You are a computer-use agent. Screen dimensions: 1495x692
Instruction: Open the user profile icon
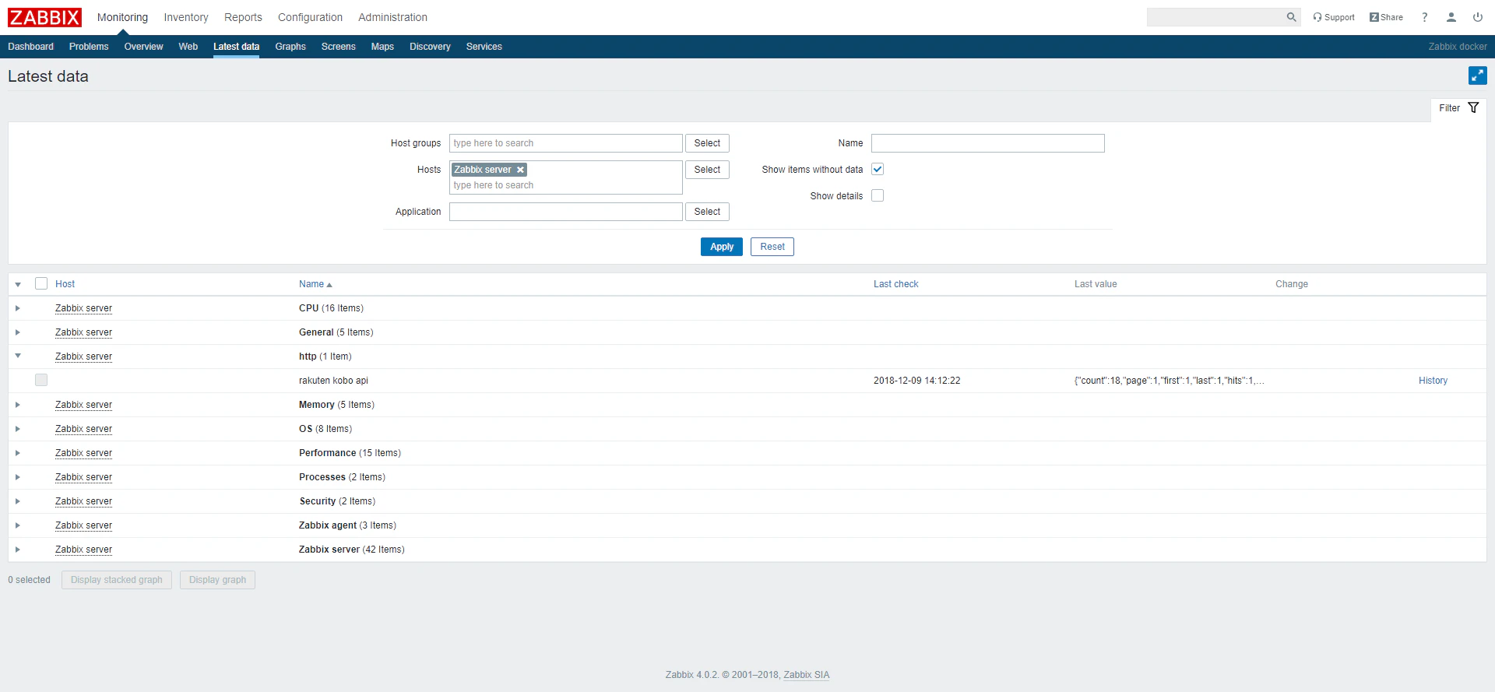coord(1451,17)
